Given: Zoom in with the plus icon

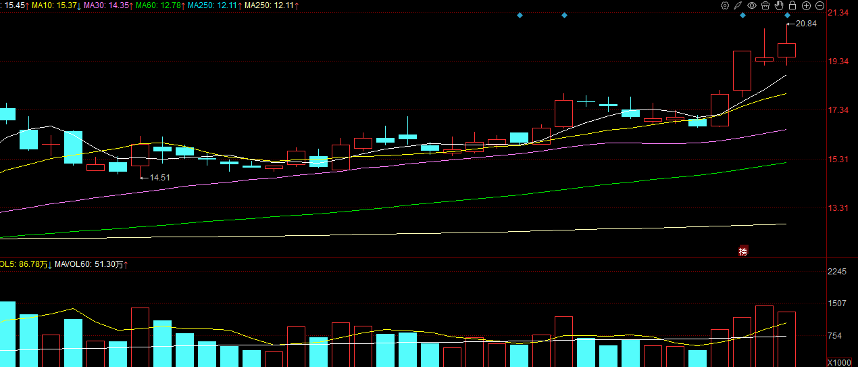Looking at the screenshot, I should [806, 5].
